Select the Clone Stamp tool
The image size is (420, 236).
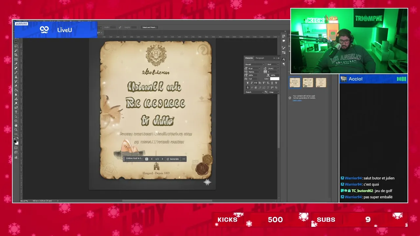16,77
